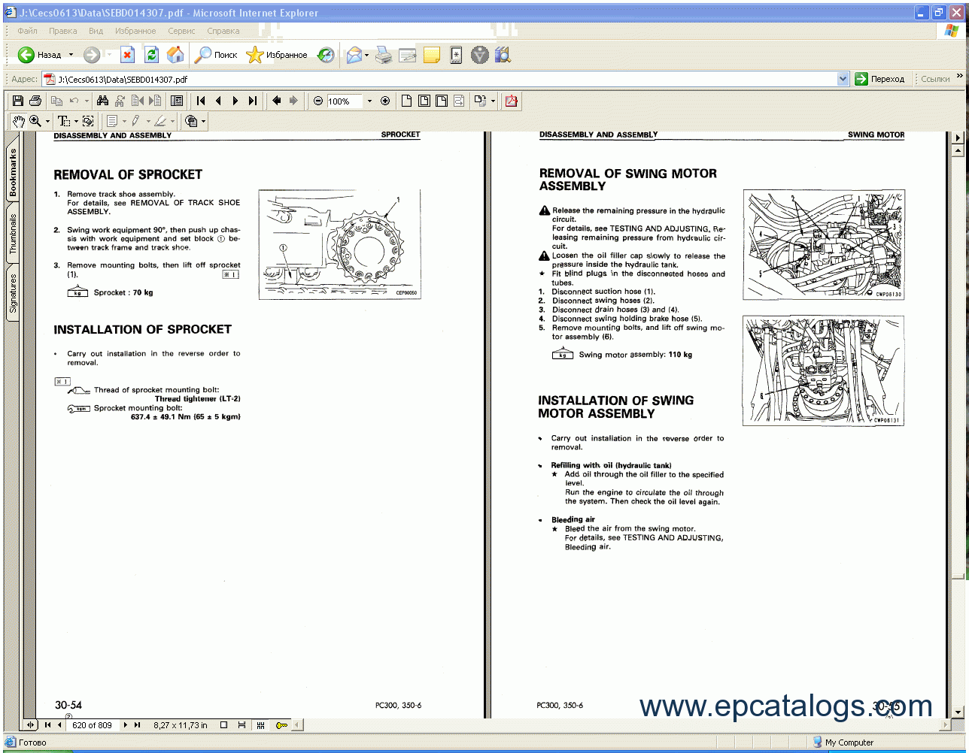The image size is (969, 753).
Task: Select the Text Select tool
Action: (64, 121)
